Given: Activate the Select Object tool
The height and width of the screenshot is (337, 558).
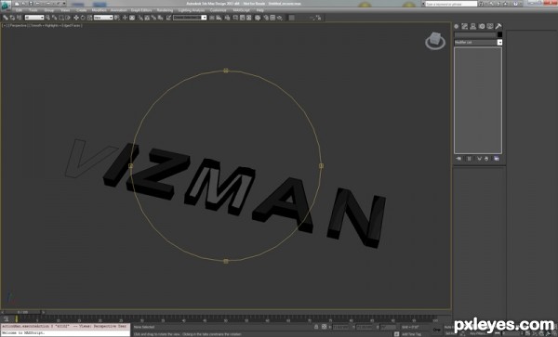Looking at the screenshot, I should (x=47, y=18).
